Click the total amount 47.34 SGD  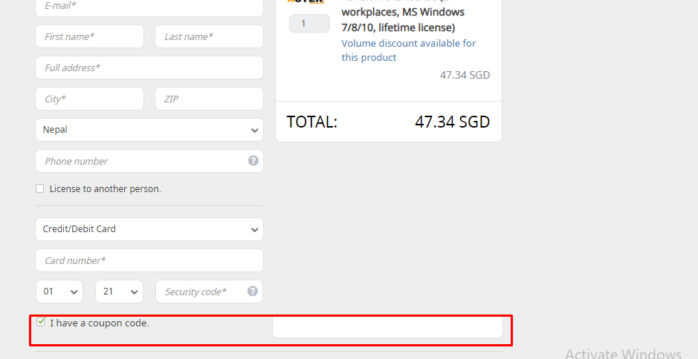pos(452,122)
